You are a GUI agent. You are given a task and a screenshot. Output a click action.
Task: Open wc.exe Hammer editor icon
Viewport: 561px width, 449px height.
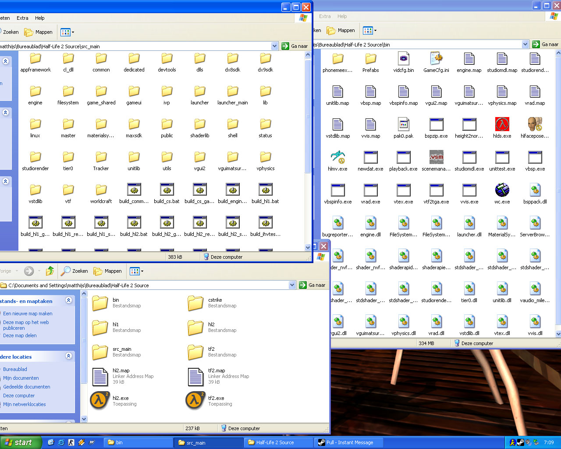[x=502, y=190]
